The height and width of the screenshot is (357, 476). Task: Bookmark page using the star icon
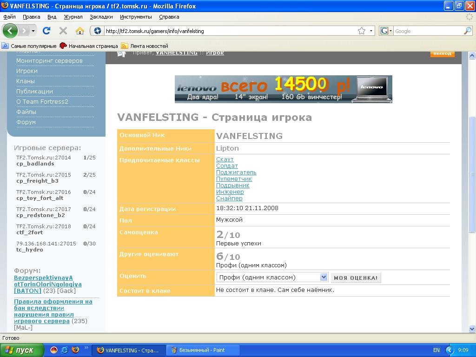tap(361, 31)
